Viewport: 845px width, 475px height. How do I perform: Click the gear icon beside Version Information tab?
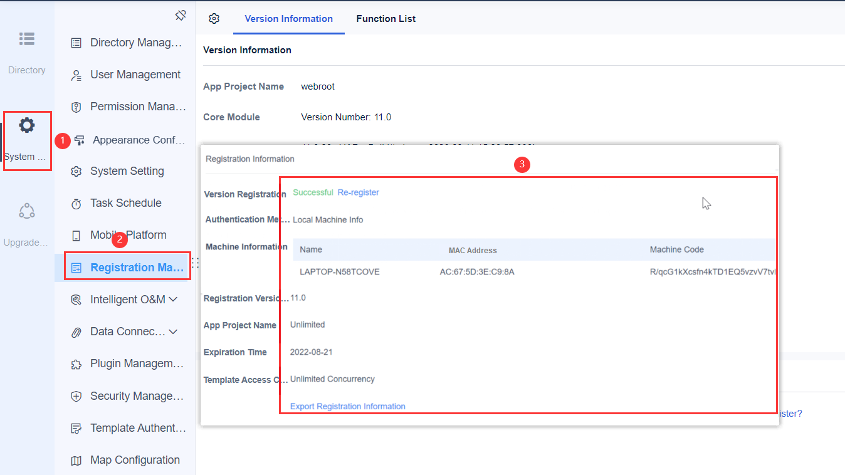coord(214,18)
